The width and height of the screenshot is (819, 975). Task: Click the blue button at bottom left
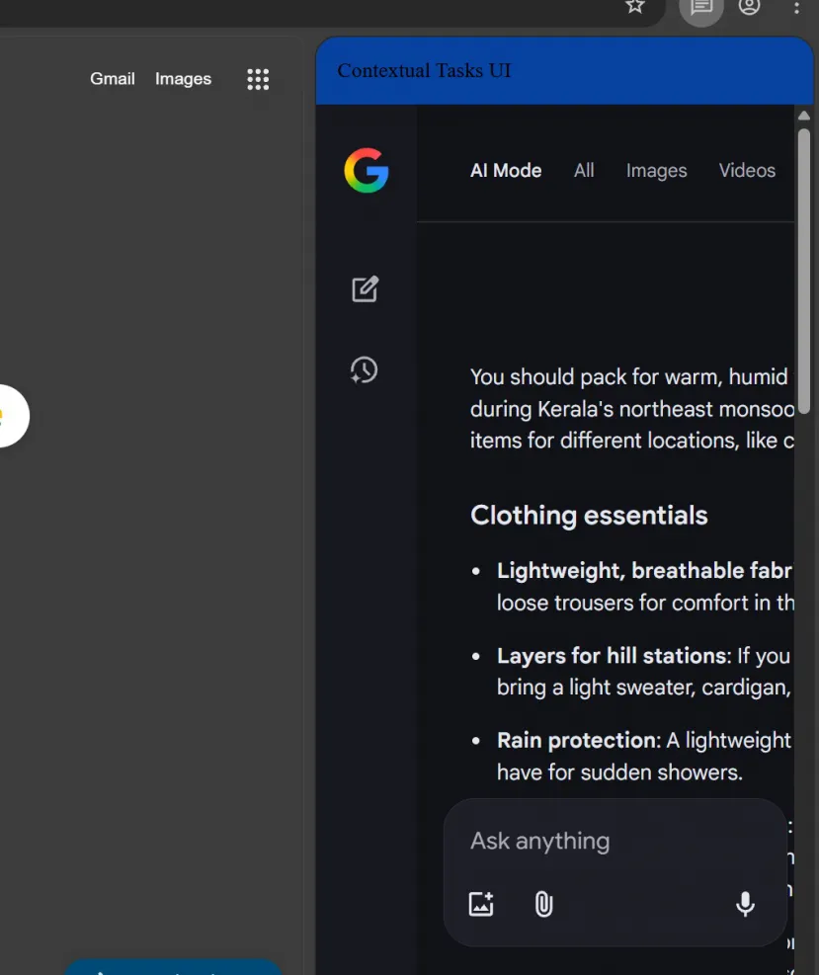[173, 969]
